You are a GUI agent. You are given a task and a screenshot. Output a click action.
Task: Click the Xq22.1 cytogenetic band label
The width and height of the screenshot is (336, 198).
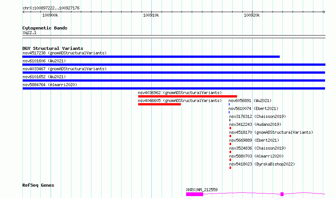coord(29,33)
